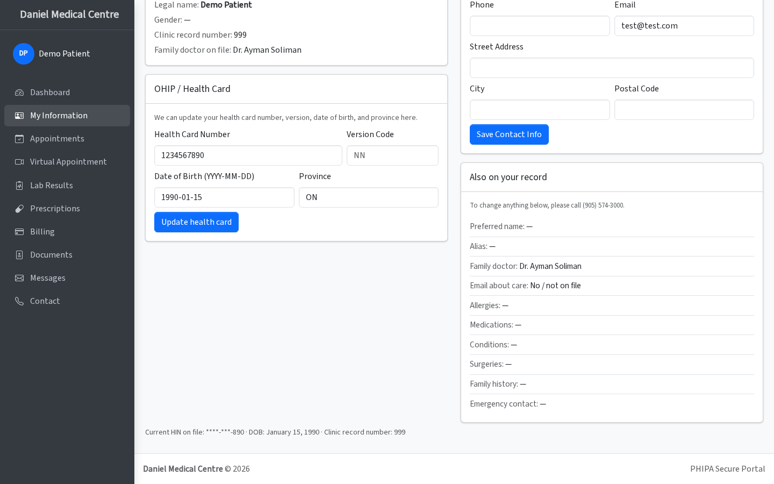
Task: Focus the Street Address field
Action: click(612, 68)
